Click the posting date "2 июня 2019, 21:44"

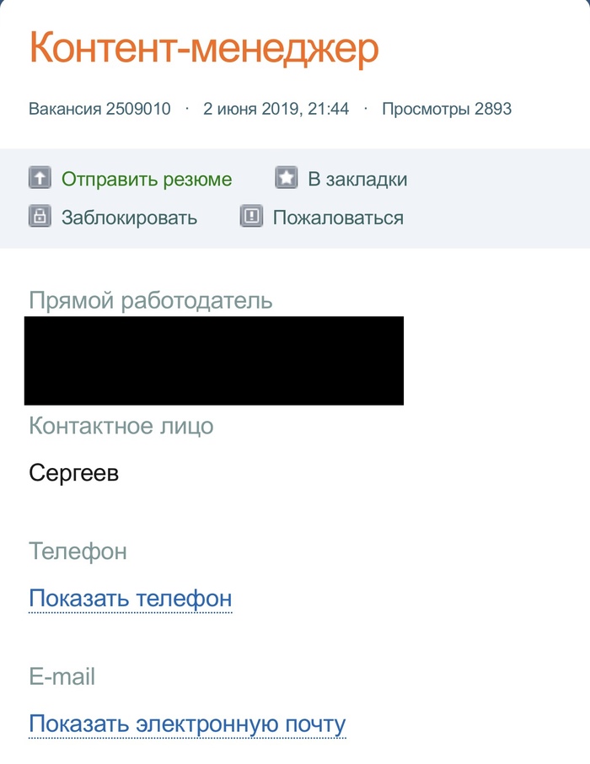[x=276, y=109]
